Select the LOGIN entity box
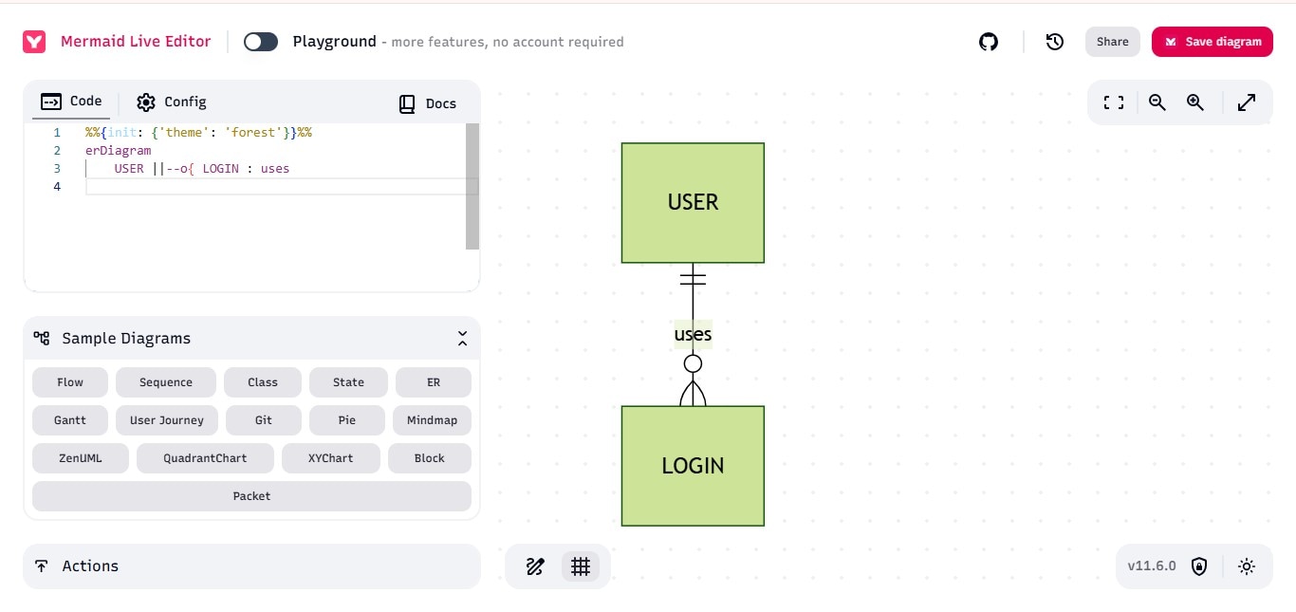Screen dimensions: 1296x612 693,466
